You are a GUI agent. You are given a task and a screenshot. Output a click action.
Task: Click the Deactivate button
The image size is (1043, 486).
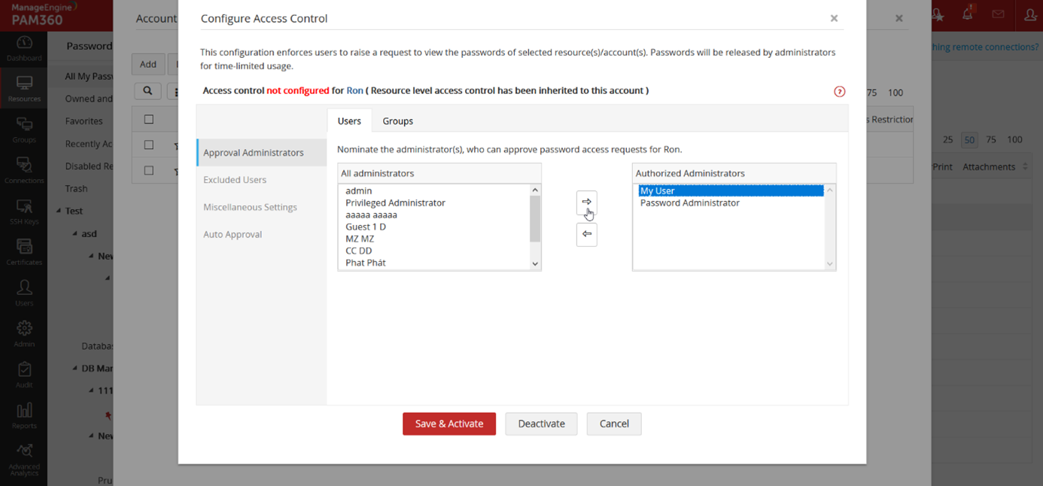540,424
